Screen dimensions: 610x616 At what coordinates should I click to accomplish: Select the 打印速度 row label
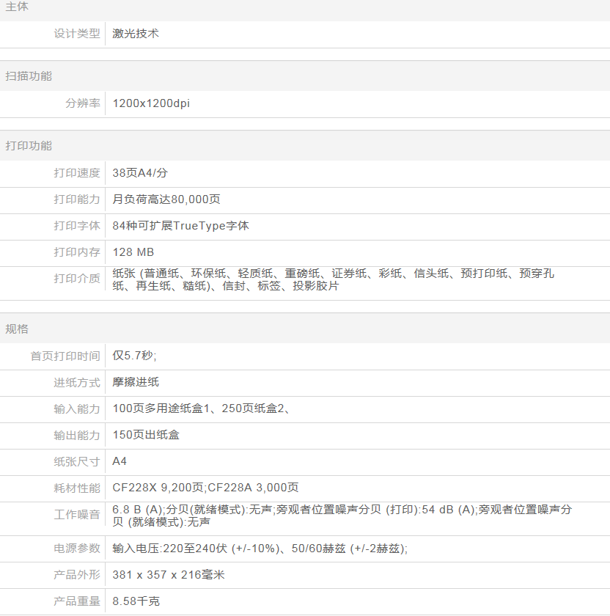[77, 173]
